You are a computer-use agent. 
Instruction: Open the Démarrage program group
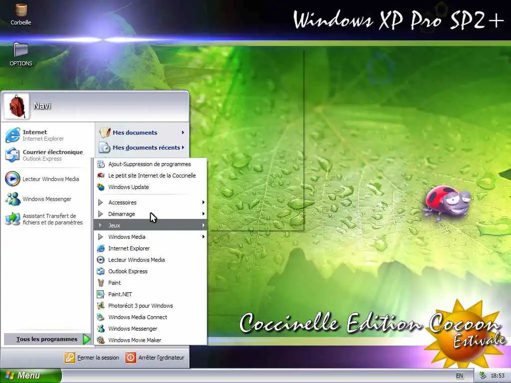point(150,214)
